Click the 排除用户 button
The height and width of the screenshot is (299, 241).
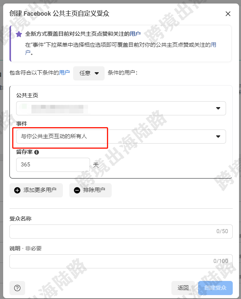click(x=90, y=190)
